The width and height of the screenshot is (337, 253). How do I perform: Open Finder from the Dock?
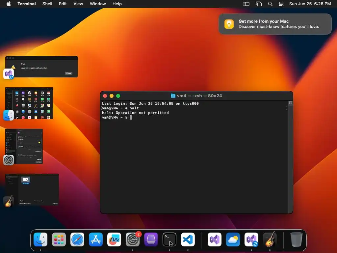click(40, 239)
